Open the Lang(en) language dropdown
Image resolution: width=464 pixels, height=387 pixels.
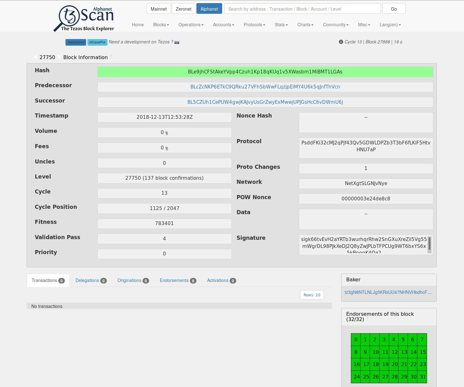pyautogui.click(x=390, y=25)
